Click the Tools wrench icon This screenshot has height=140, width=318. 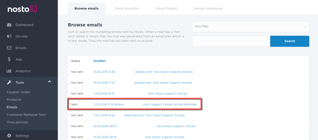point(9,82)
